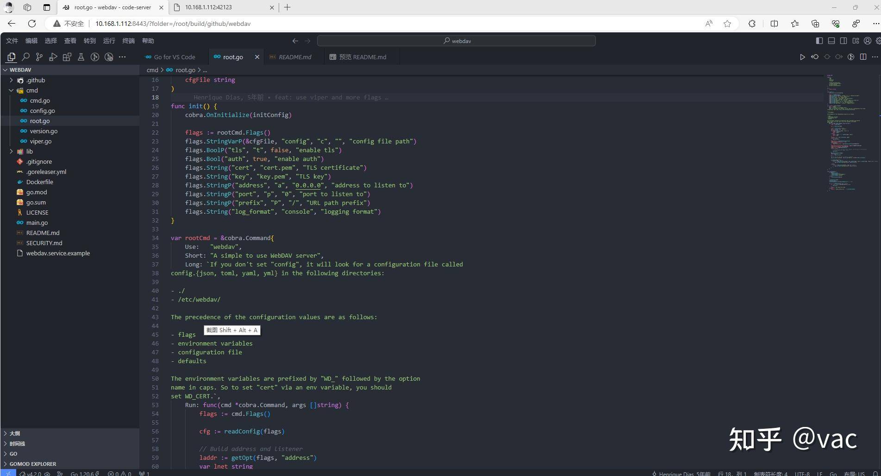The width and height of the screenshot is (881, 476).
Task: Close the root.go editor tab
Action: (x=257, y=57)
